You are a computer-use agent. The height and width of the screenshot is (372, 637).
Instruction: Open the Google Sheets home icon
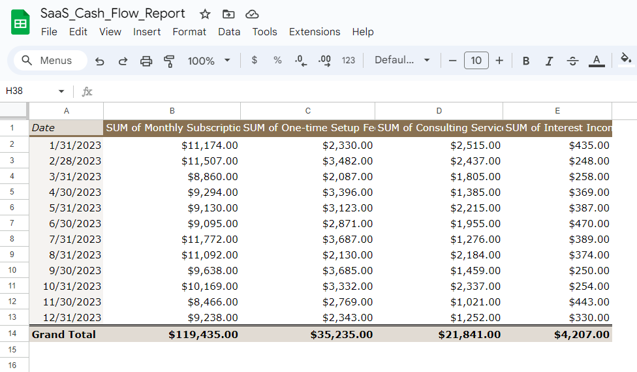click(20, 22)
